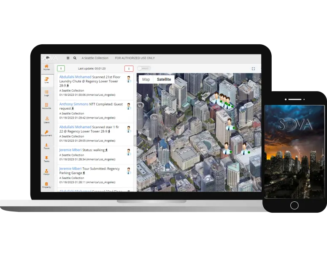Switch to the Satellite view tab
Viewport: 327px width, 257px height.
[164, 79]
